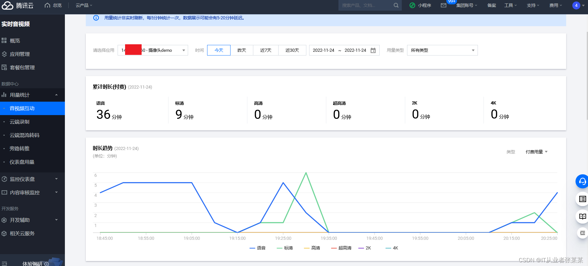The width and height of the screenshot is (588, 266).
Task: Open the 付费用量 type dropdown
Action: point(537,152)
